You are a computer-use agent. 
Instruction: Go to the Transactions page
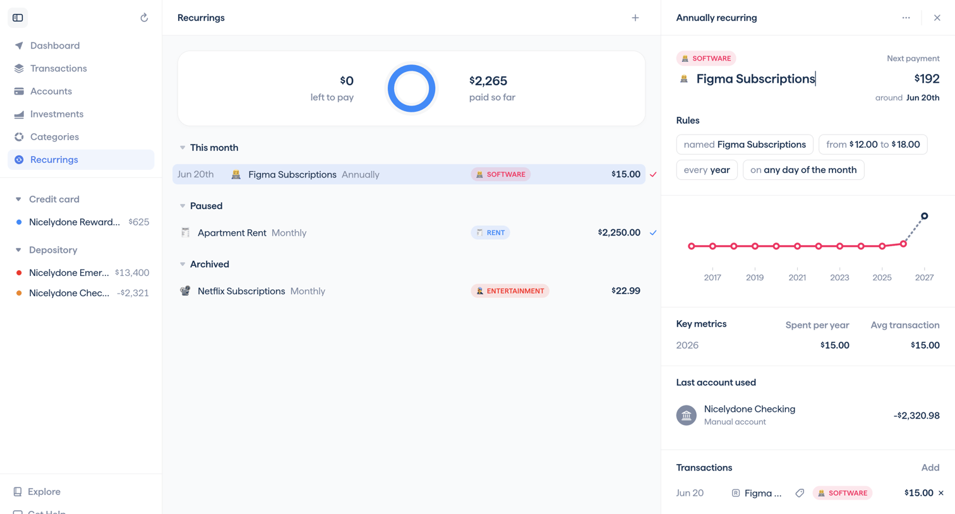pos(81,68)
